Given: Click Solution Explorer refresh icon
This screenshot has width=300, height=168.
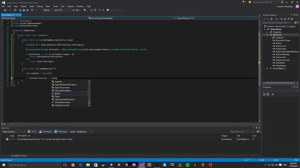Looking at the screenshot, I should tap(285, 19).
